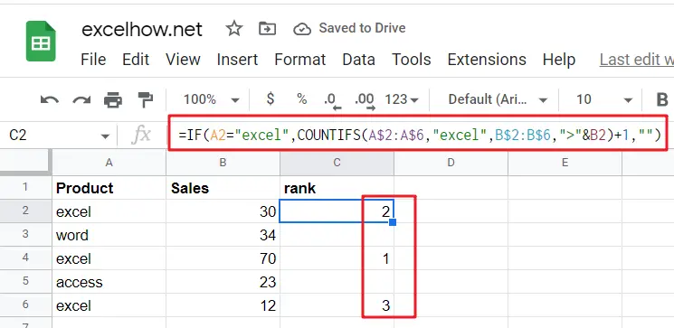Select the excel cell in row 4
The height and width of the screenshot is (328, 674).
pos(109,258)
